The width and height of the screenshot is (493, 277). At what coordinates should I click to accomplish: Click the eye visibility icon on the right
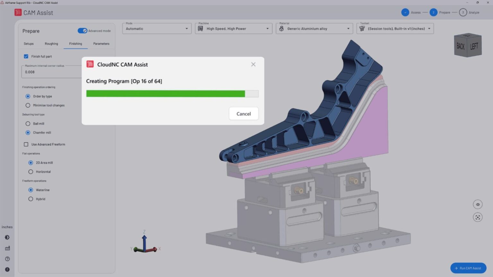[x=478, y=204]
